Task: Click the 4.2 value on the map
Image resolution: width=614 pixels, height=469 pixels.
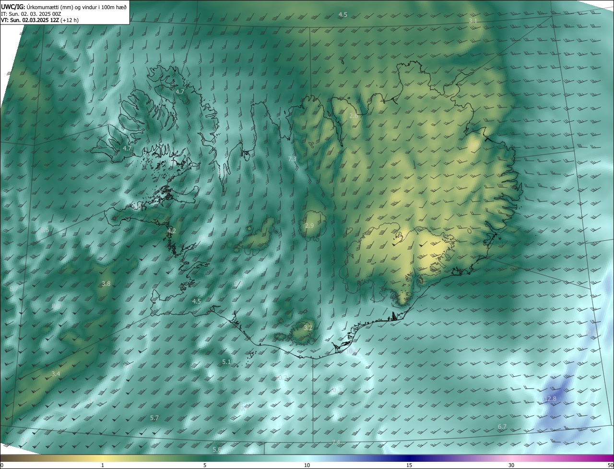Action: (171, 231)
